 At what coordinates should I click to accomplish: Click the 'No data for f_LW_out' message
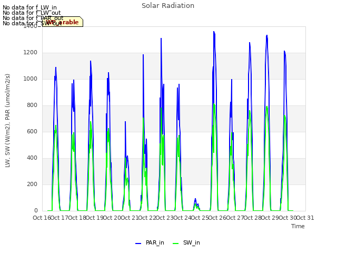pyautogui.click(x=32, y=13)
